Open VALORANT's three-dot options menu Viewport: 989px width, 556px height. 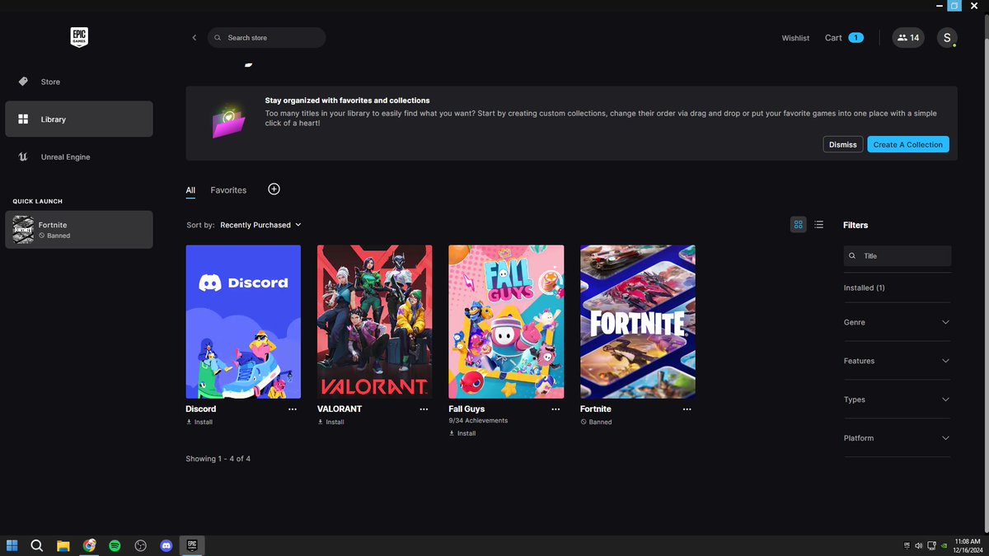click(x=424, y=409)
